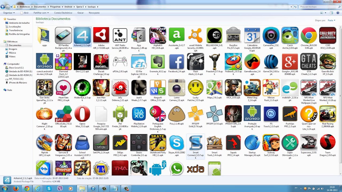Open the Partilhar com dropdown
The image size is (342, 192).
tap(41, 13)
